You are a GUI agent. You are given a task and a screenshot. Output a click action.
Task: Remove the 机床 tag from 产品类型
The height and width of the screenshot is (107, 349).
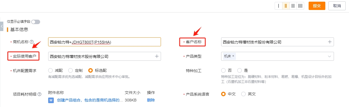coord(233,56)
